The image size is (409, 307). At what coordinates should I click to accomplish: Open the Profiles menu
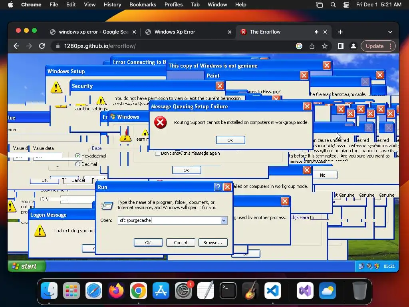173,4
